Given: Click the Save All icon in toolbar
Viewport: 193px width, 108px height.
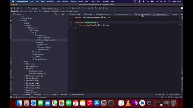Looking at the screenshot, I should 14,8.
